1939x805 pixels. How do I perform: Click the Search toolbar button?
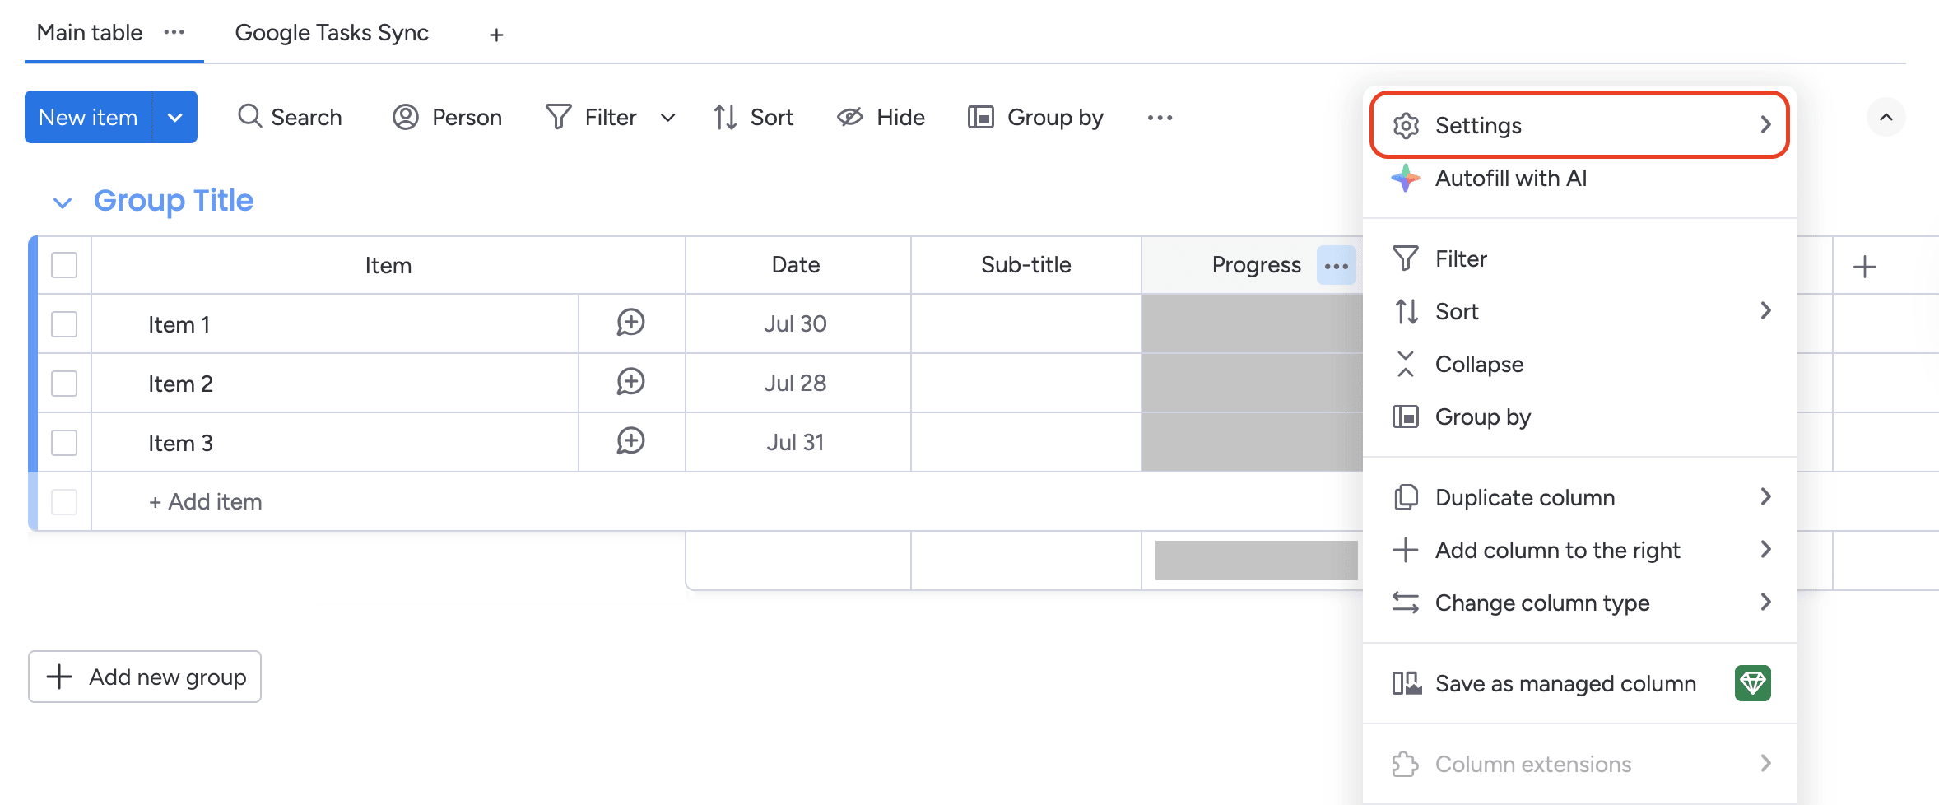290,117
